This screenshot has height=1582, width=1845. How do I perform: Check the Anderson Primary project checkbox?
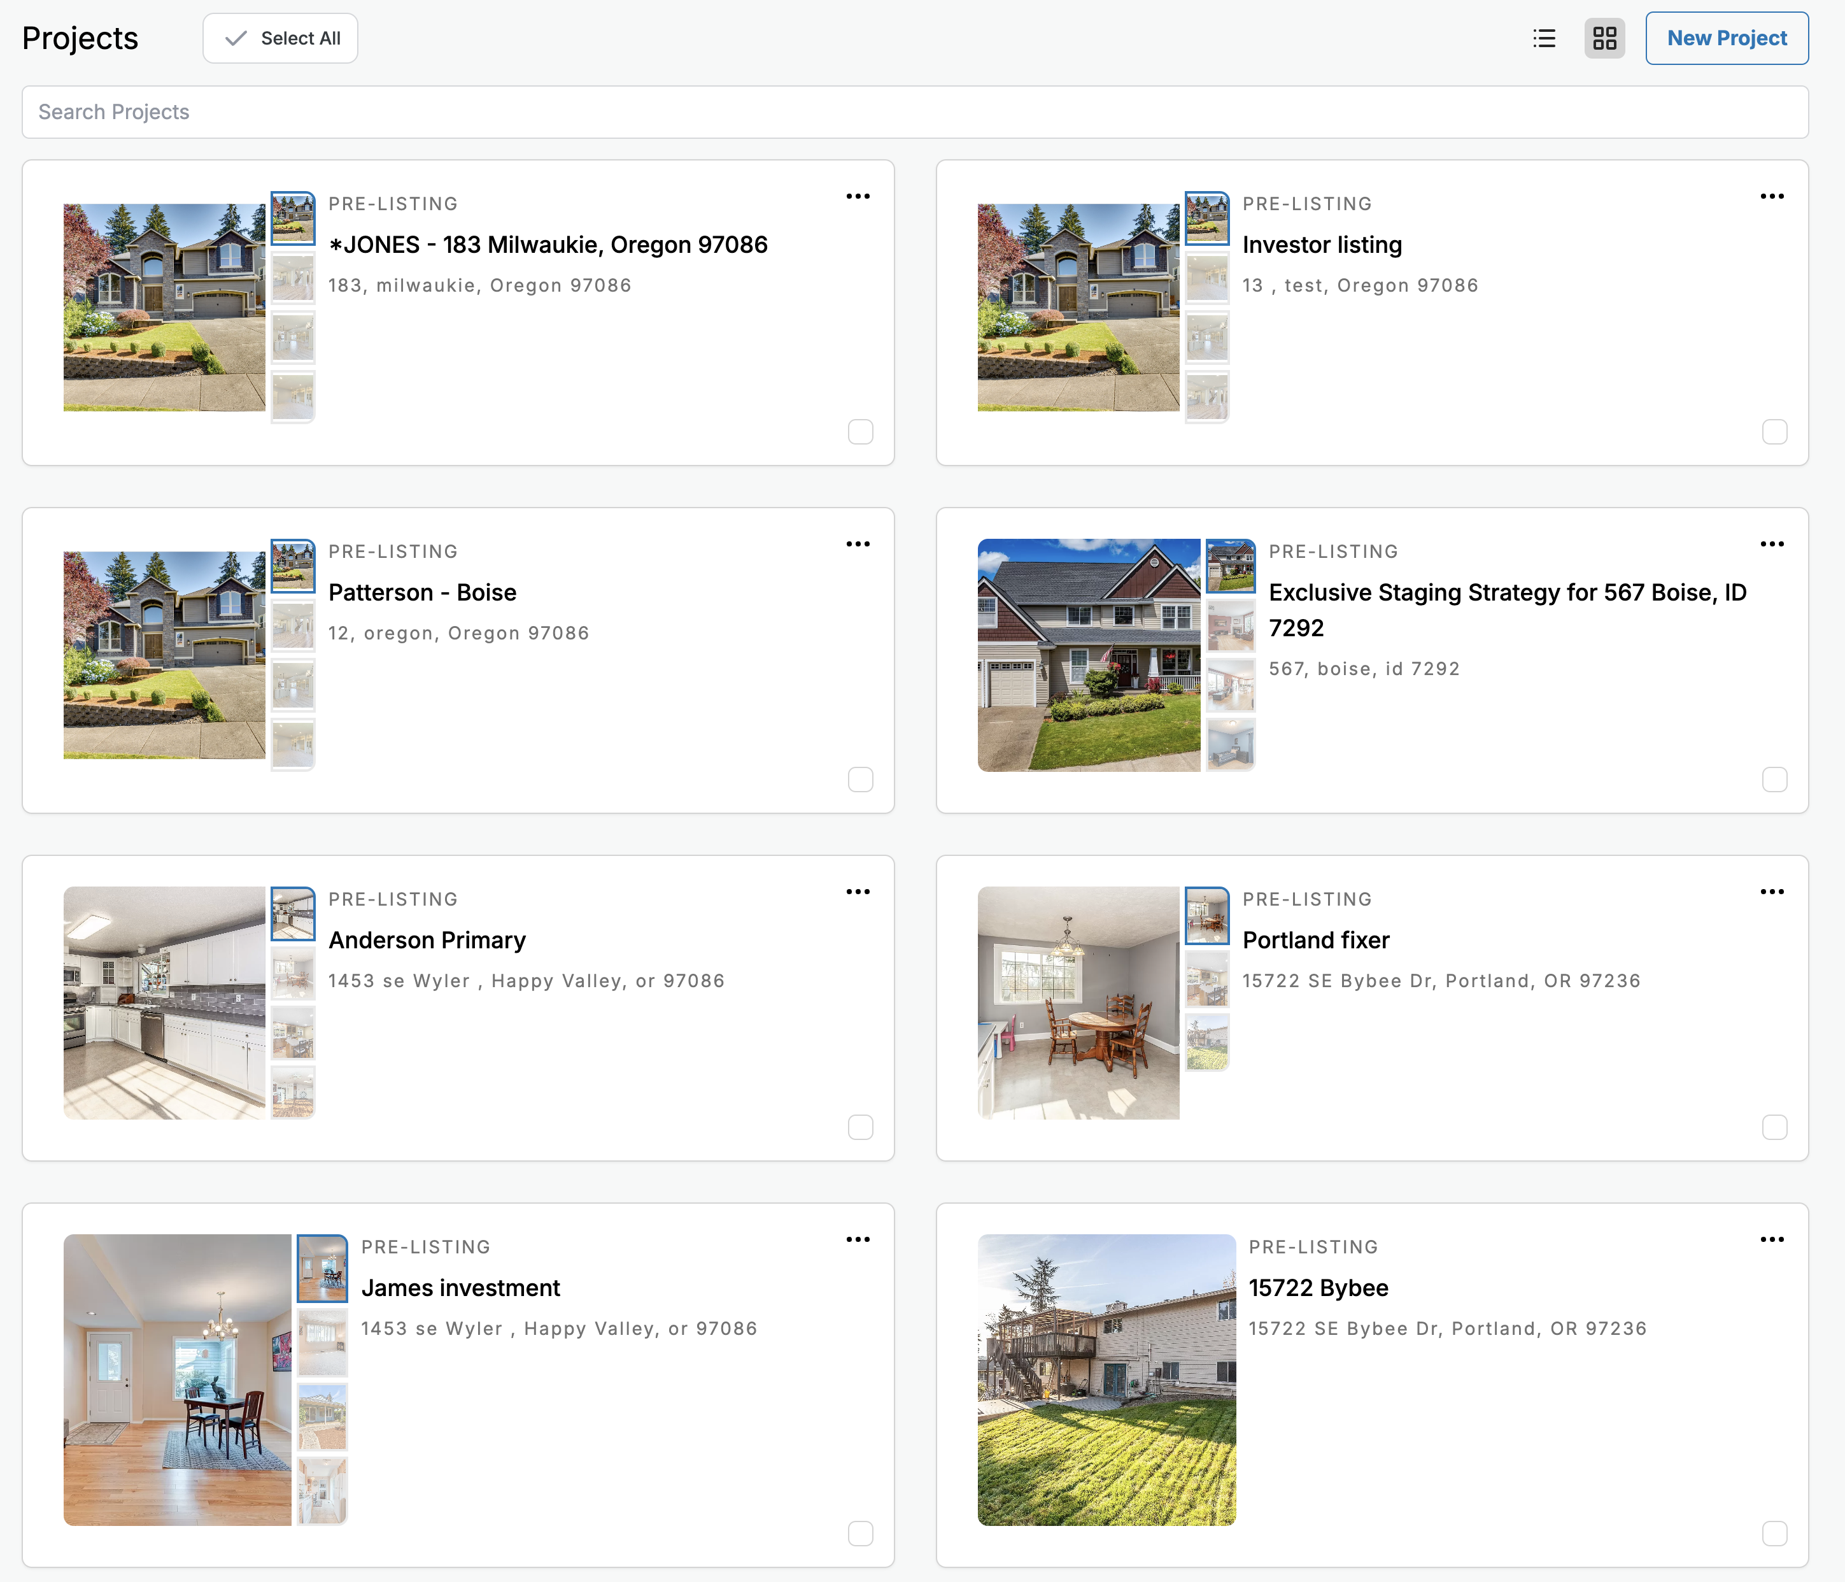860,1128
